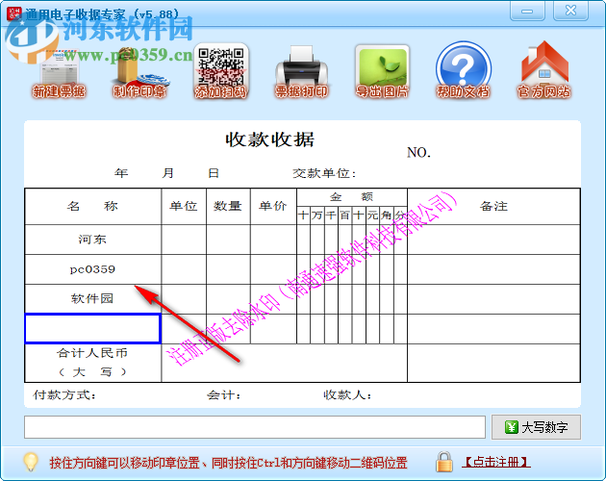The width and height of the screenshot is (606, 481).
Task: Click the 元 amount sub-column header
Action: 372,215
